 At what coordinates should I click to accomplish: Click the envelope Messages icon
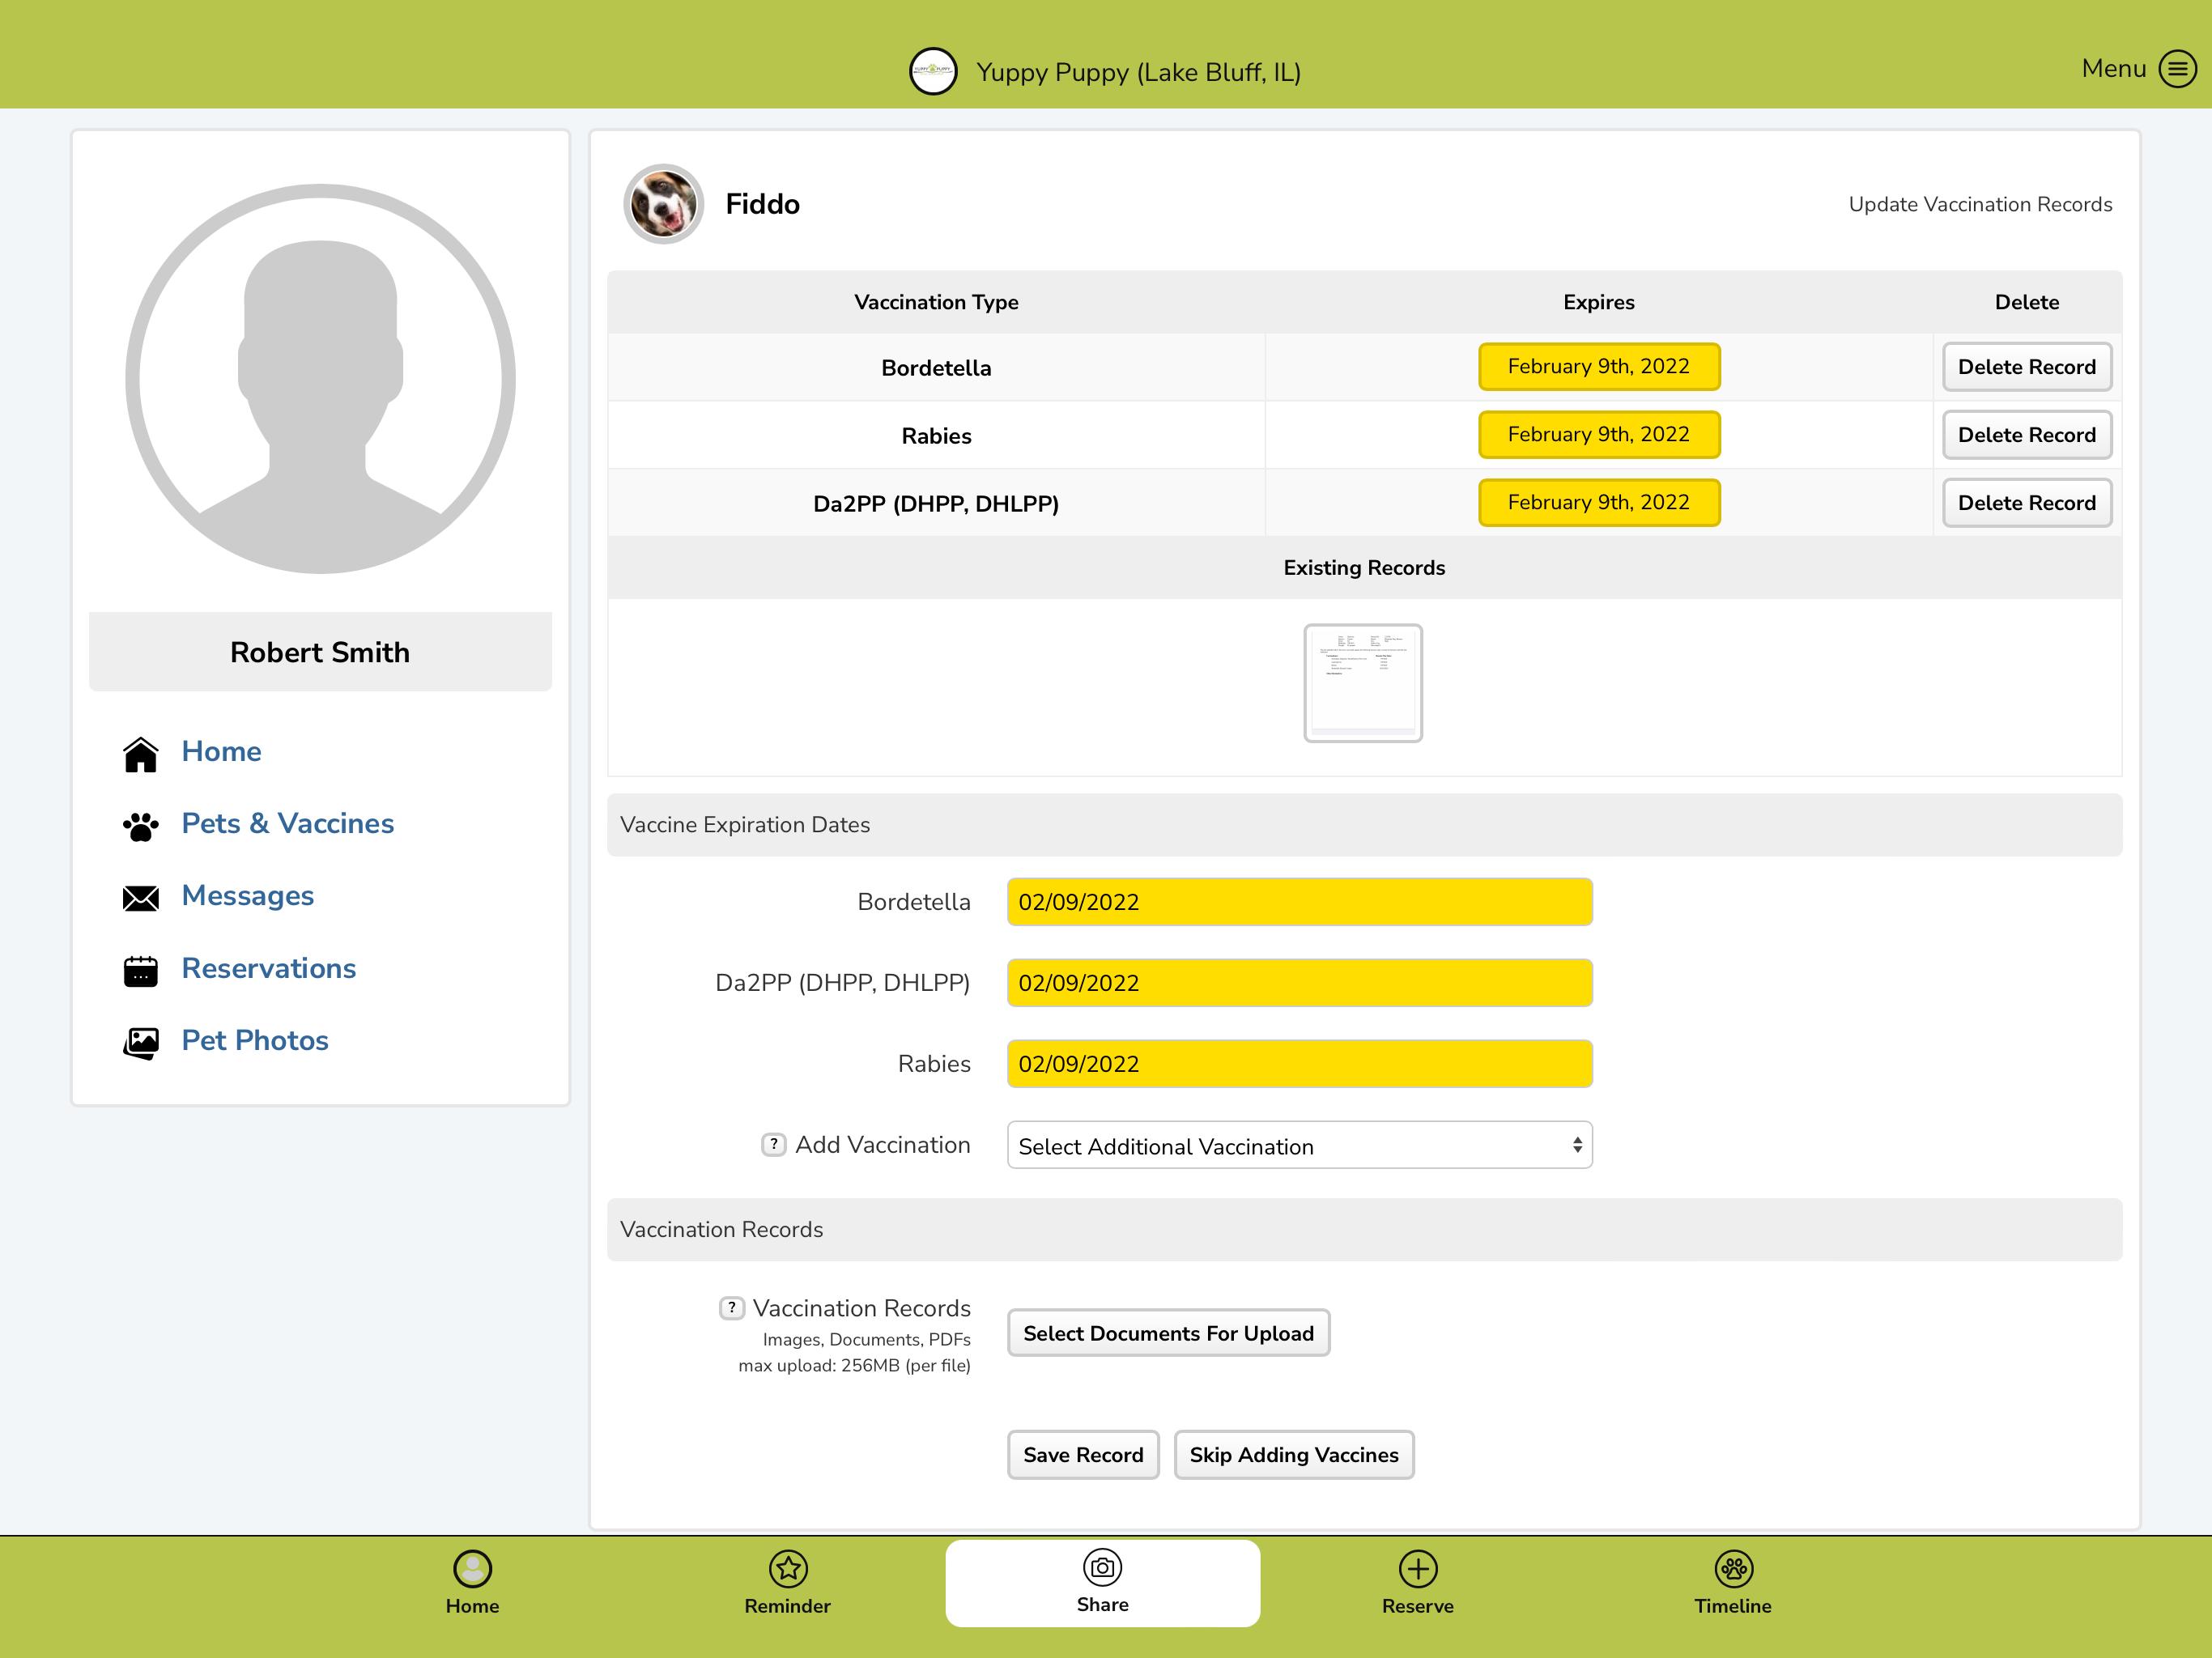coord(140,898)
